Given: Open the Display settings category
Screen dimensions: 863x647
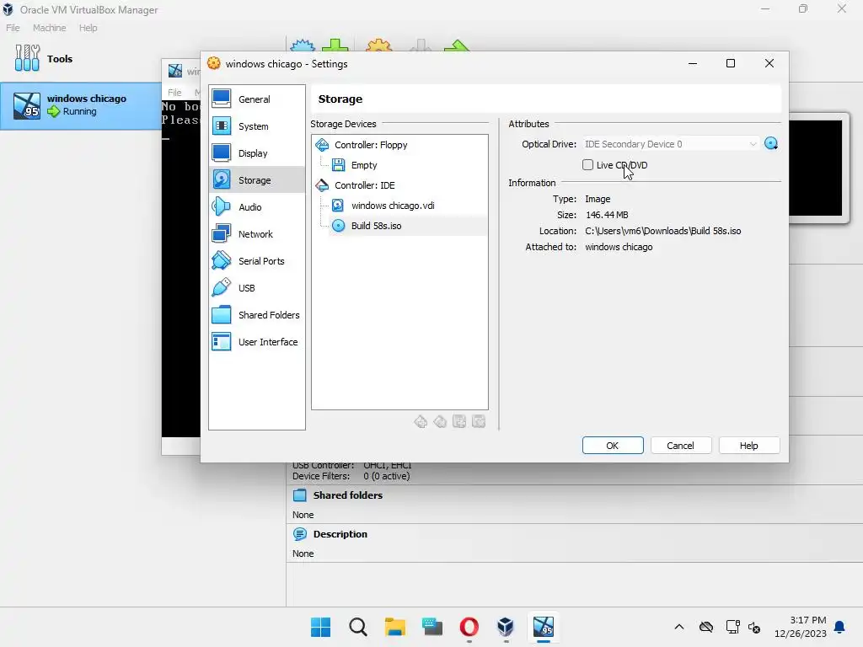Looking at the screenshot, I should (x=256, y=153).
